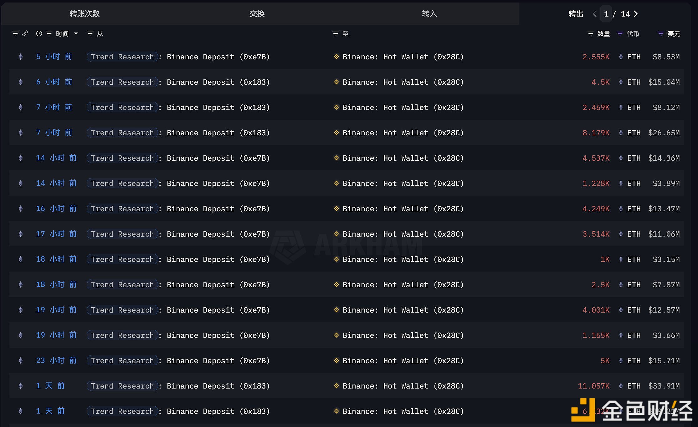Select the 转账次数 tab
The height and width of the screenshot is (427, 698).
pyautogui.click(x=85, y=13)
